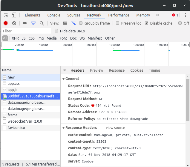This screenshot has width=190, height=167.
Task: Toggle the waterfall overview view icon
Action: [73, 23]
